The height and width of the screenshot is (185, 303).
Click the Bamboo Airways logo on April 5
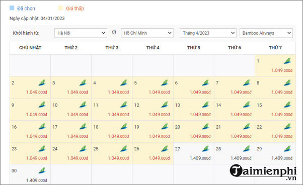pyautogui.click(x=165, y=82)
